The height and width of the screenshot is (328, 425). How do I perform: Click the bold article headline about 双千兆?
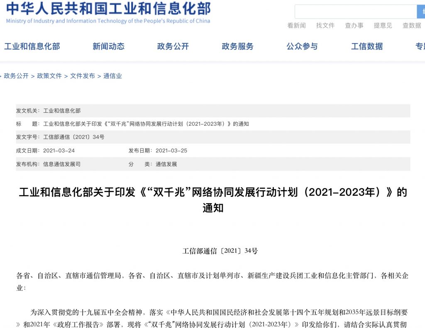(x=213, y=200)
